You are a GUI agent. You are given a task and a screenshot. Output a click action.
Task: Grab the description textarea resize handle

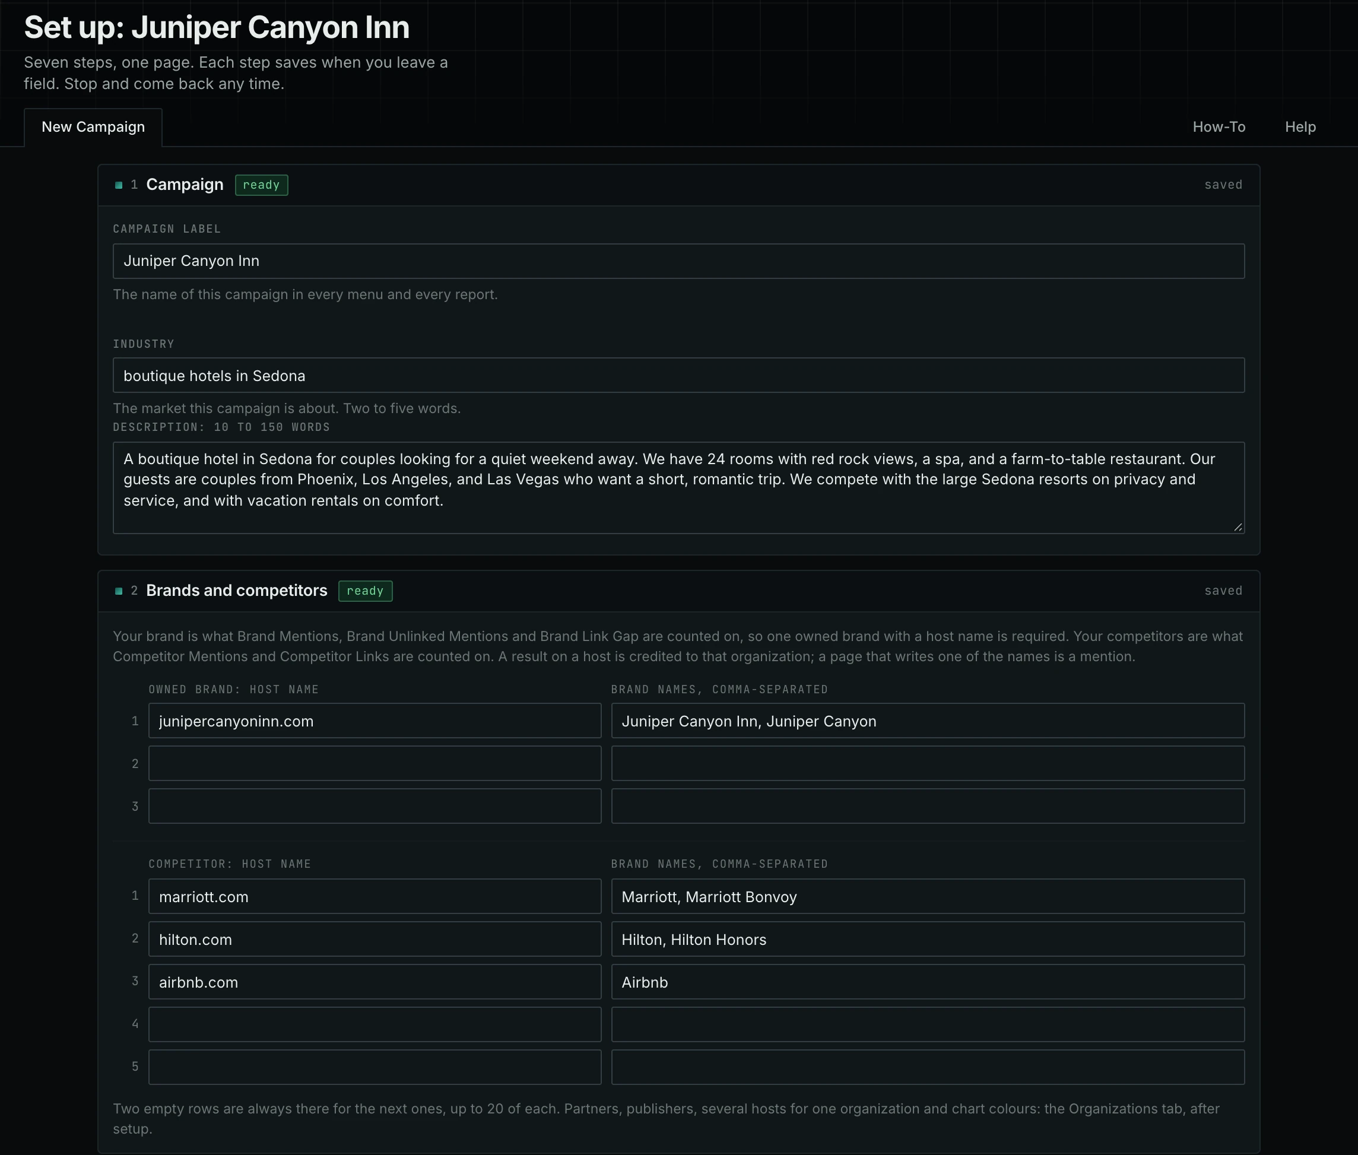[x=1238, y=527]
